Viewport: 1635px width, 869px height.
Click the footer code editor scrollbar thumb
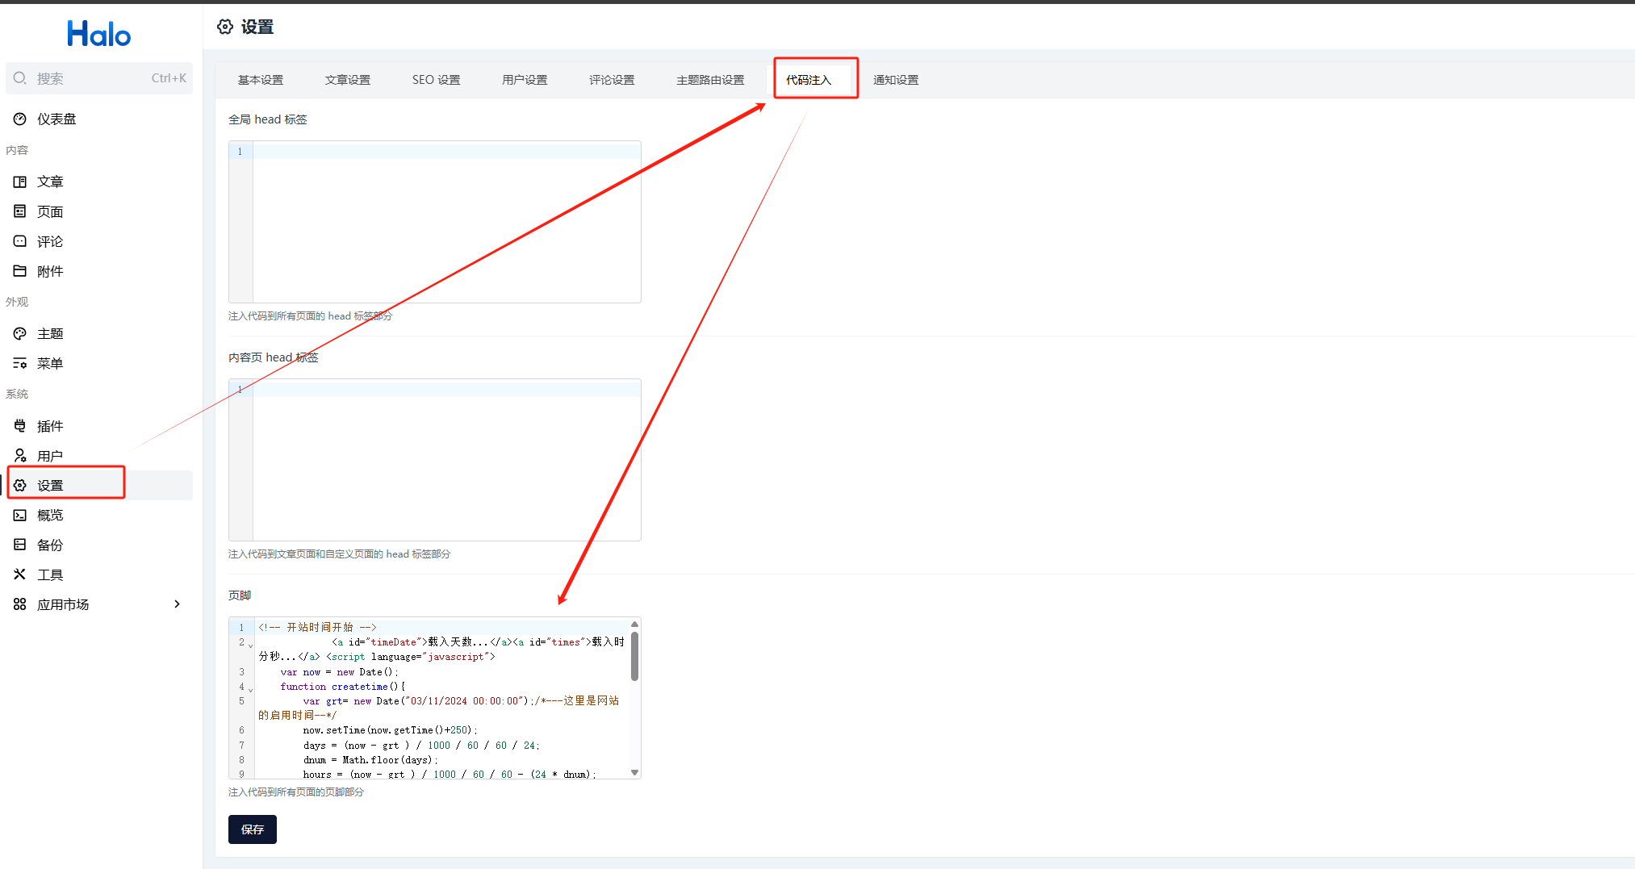tap(634, 655)
